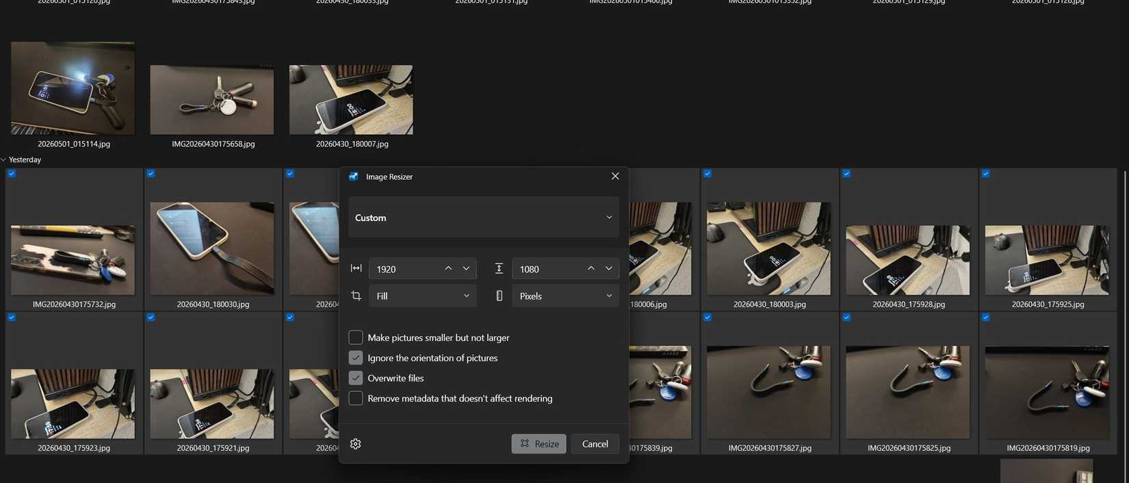Select thumbnail 20260430_175925.jpg

(1048, 260)
